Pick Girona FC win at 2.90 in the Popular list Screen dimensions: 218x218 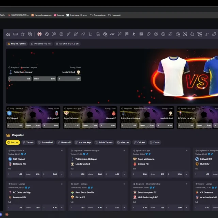coord(175,174)
